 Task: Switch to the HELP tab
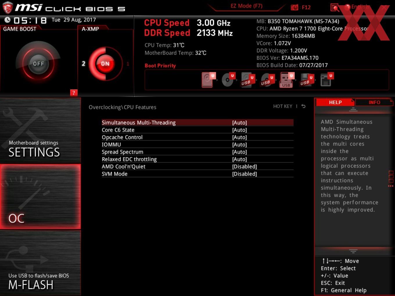click(335, 102)
